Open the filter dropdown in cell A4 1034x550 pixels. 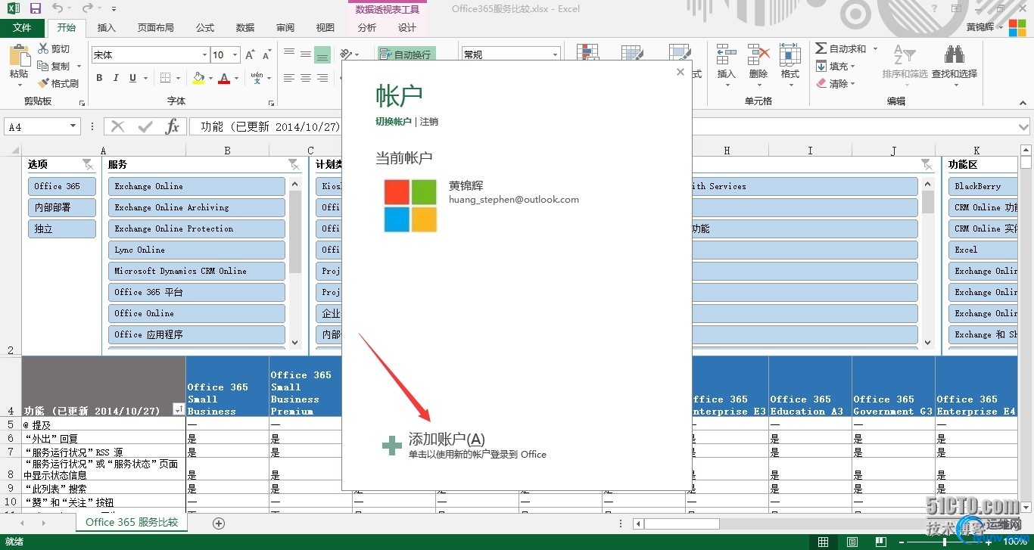pos(179,410)
